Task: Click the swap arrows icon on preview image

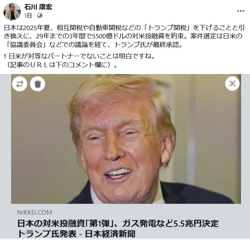Action: 20,84
